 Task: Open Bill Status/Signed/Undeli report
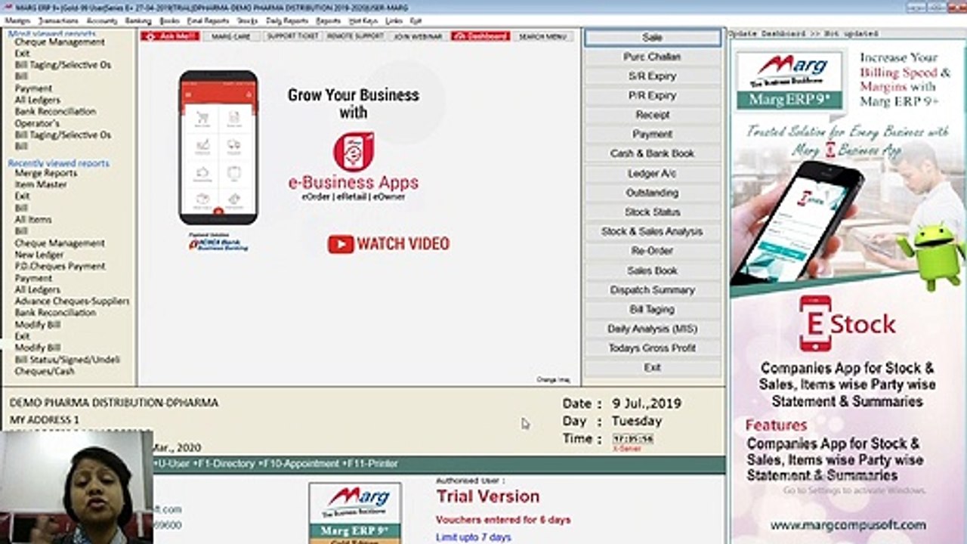click(x=67, y=360)
